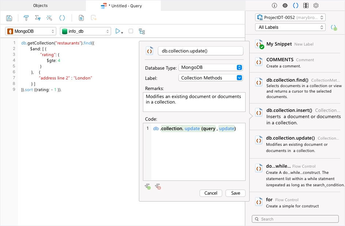Viewport: 345px width, 226px height.
Task: Select the db.collection.update() title in snippet list
Action: [290, 138]
